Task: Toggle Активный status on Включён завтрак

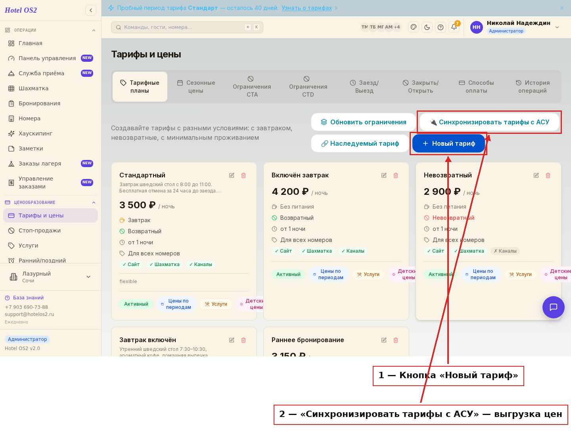Action: (288, 274)
